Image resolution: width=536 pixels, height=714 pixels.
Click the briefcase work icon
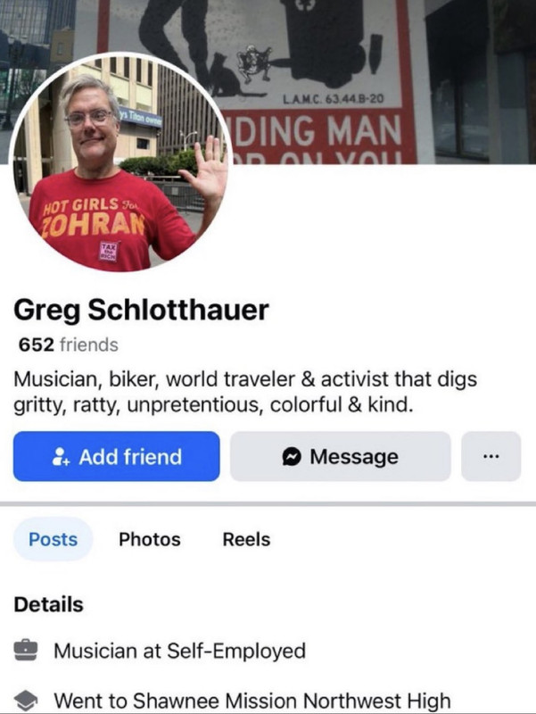click(x=26, y=651)
